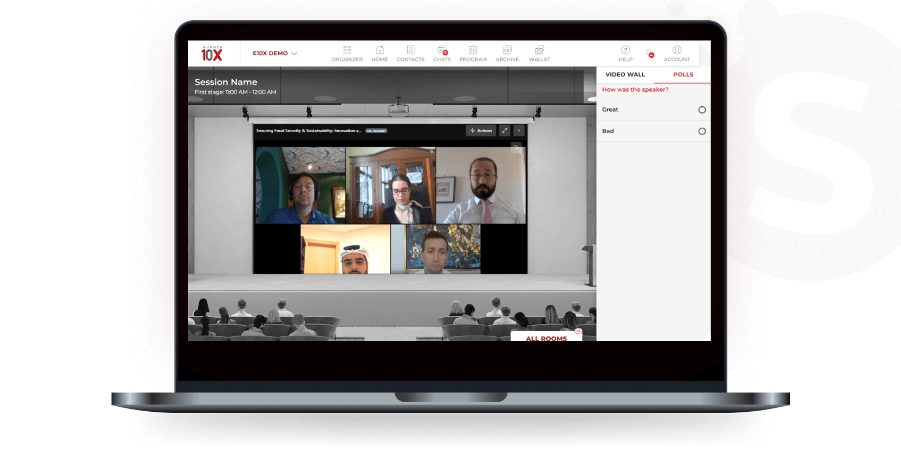The height and width of the screenshot is (450, 901).
Task: Switch to the Video Wall tab
Action: click(625, 74)
